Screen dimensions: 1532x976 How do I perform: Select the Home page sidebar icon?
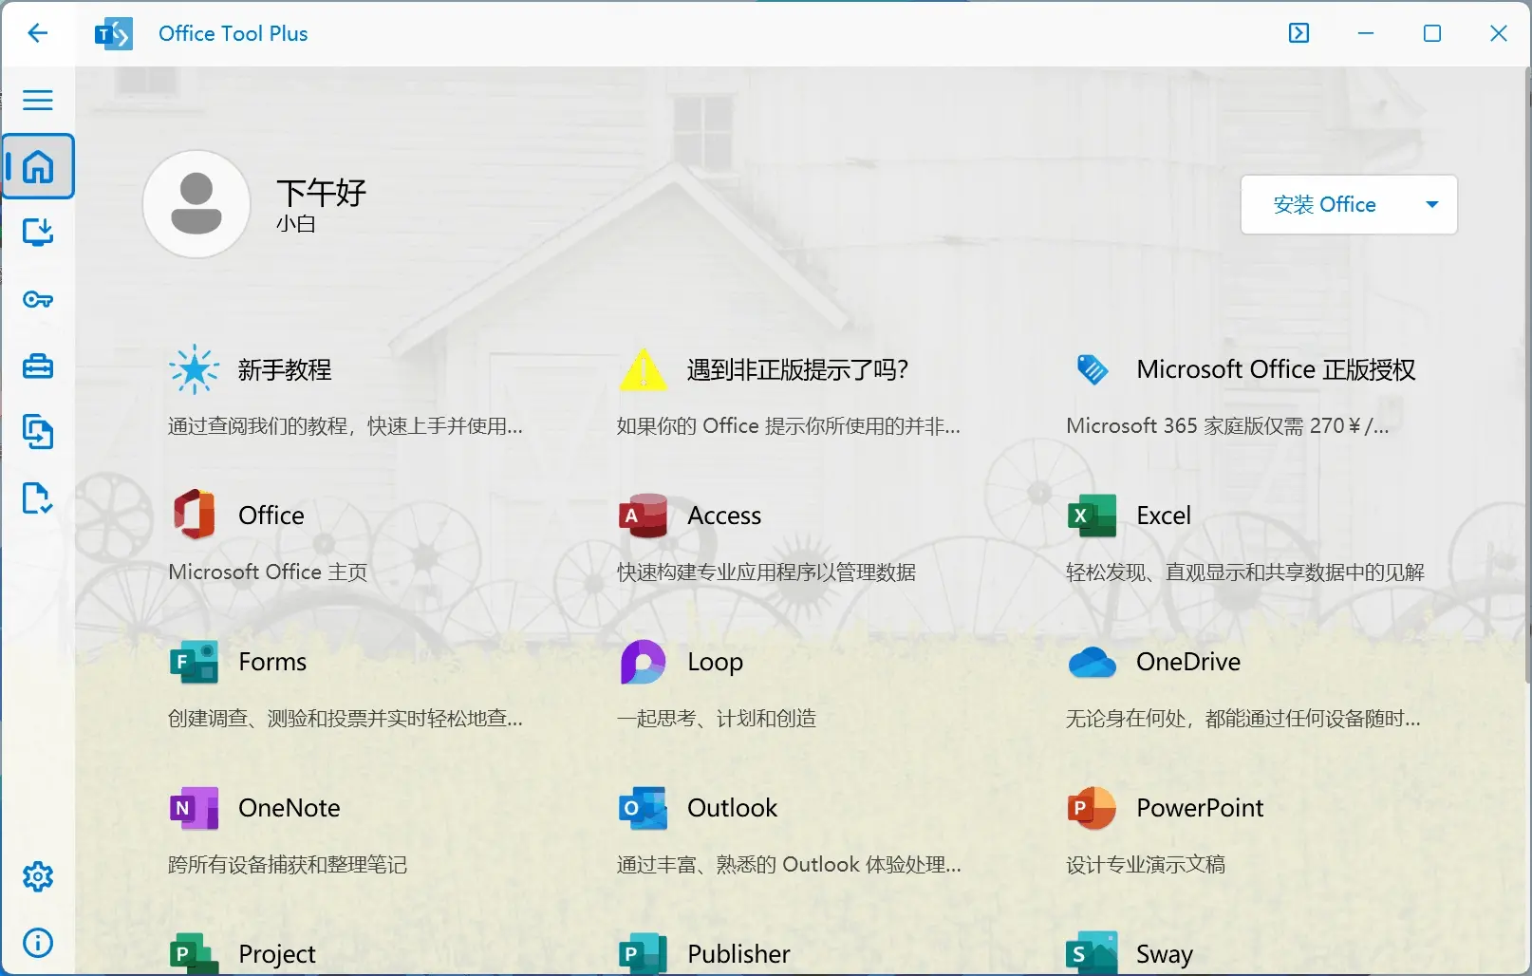(x=38, y=166)
